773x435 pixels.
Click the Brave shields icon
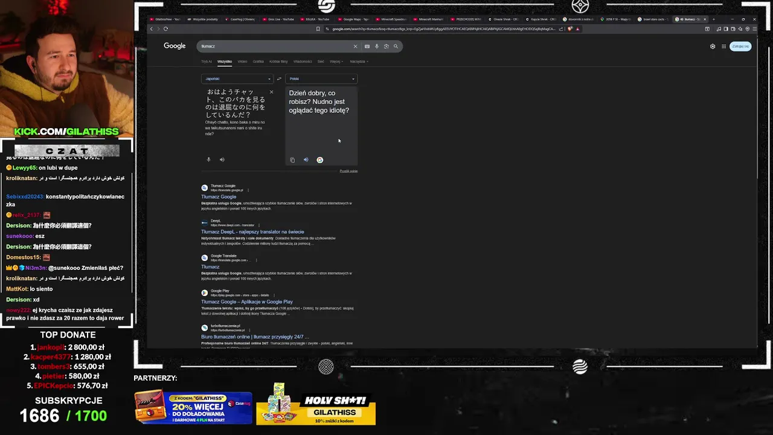tap(570, 29)
